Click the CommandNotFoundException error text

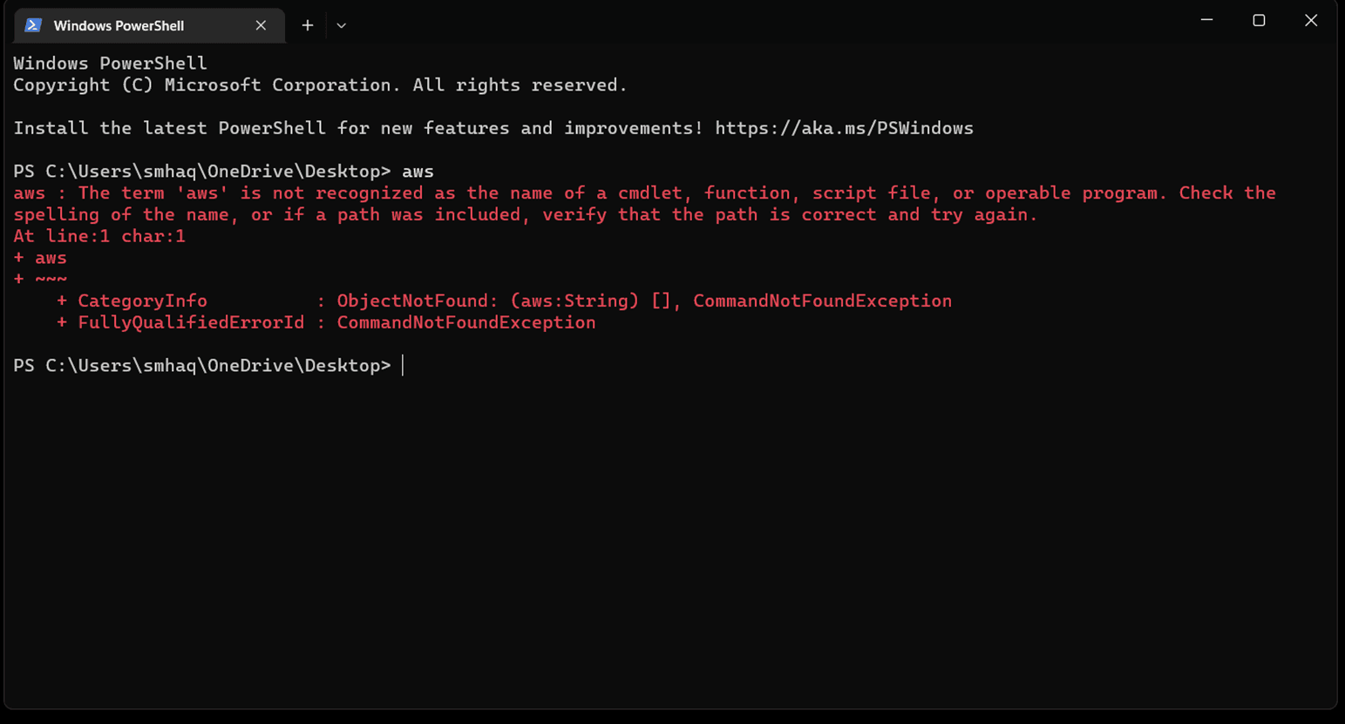pos(821,301)
